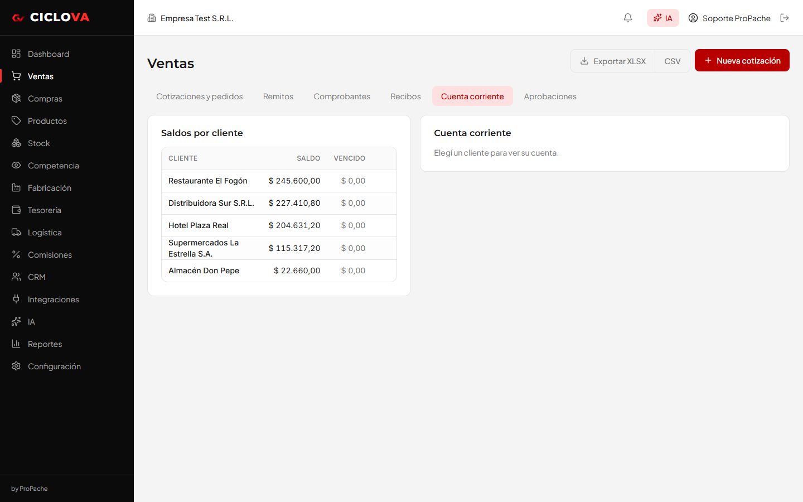Select the Recibos tab
803x502 pixels.
405,96
